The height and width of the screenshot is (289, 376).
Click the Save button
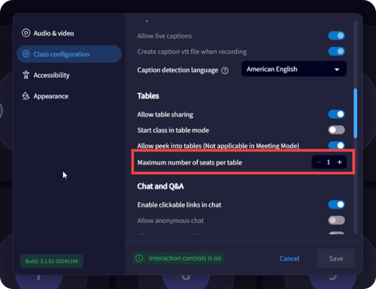pos(336,258)
